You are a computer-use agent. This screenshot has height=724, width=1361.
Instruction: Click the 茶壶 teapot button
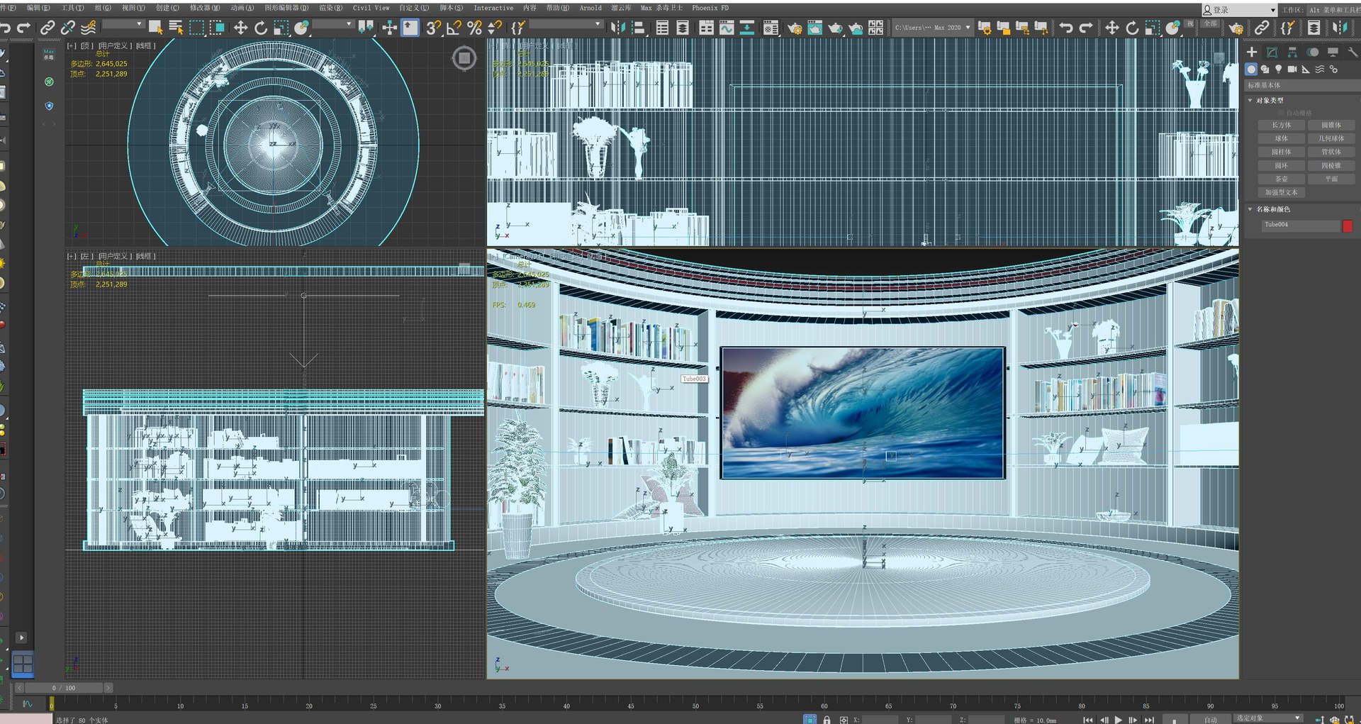1282,179
